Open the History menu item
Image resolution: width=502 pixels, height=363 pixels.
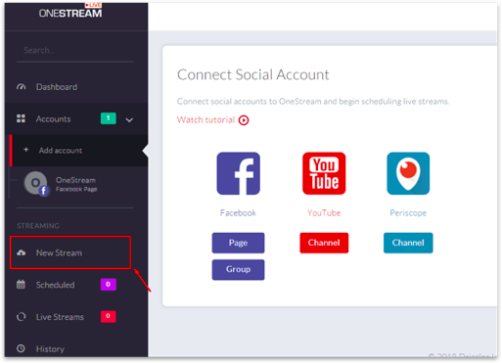76,348
